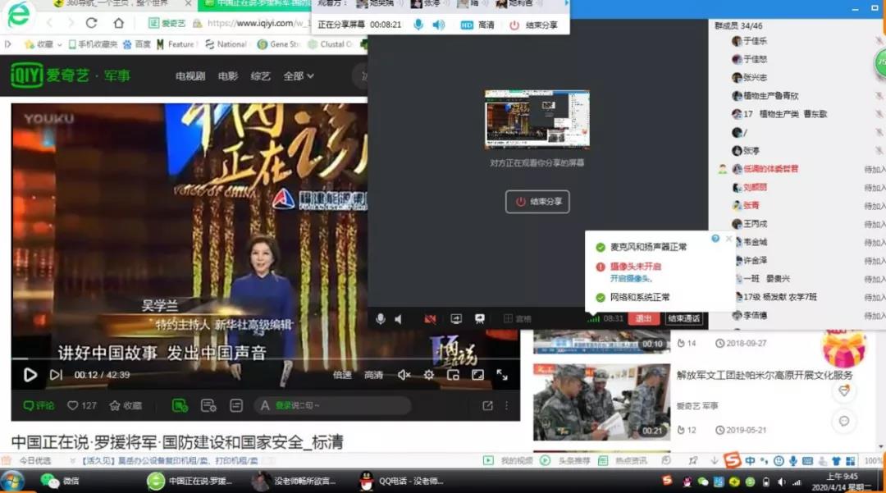Toggle the microphone in screen share toolbar

point(418,25)
